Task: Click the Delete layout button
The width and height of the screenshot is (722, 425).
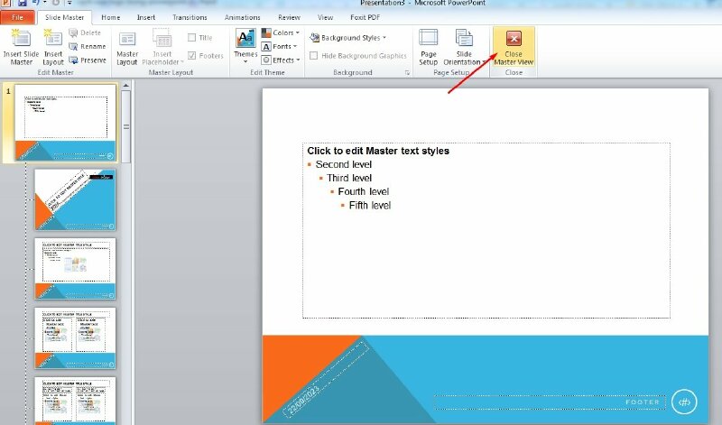Action: pyautogui.click(x=85, y=32)
